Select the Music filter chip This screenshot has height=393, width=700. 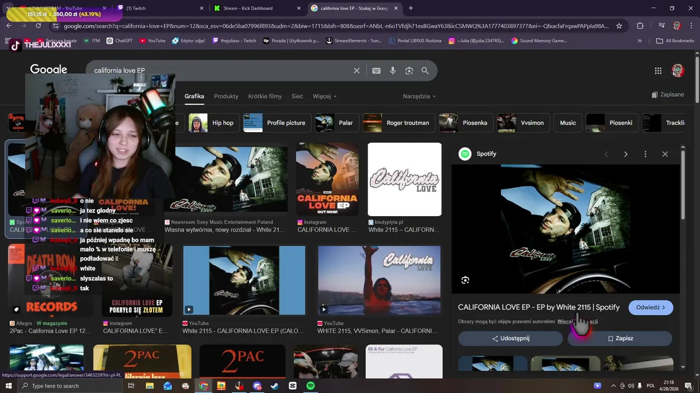[x=568, y=123]
